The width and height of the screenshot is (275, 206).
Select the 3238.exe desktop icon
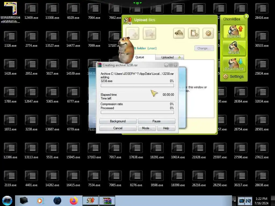coord(31,123)
